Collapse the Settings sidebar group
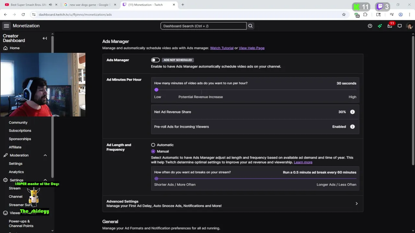Viewport: 415px width, 233px height. [45, 180]
